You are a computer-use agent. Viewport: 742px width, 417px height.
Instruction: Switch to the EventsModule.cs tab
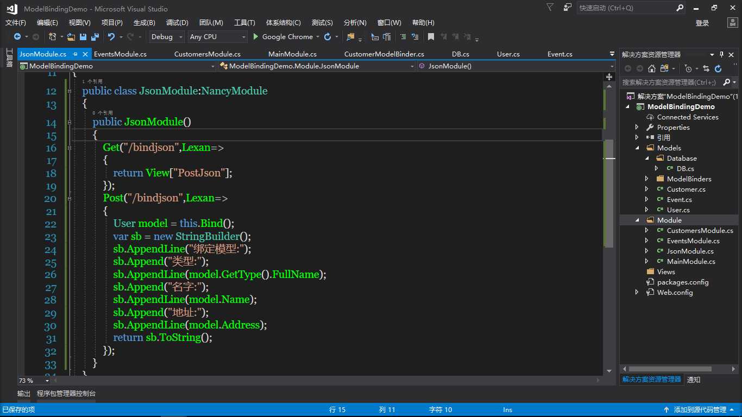(120, 54)
